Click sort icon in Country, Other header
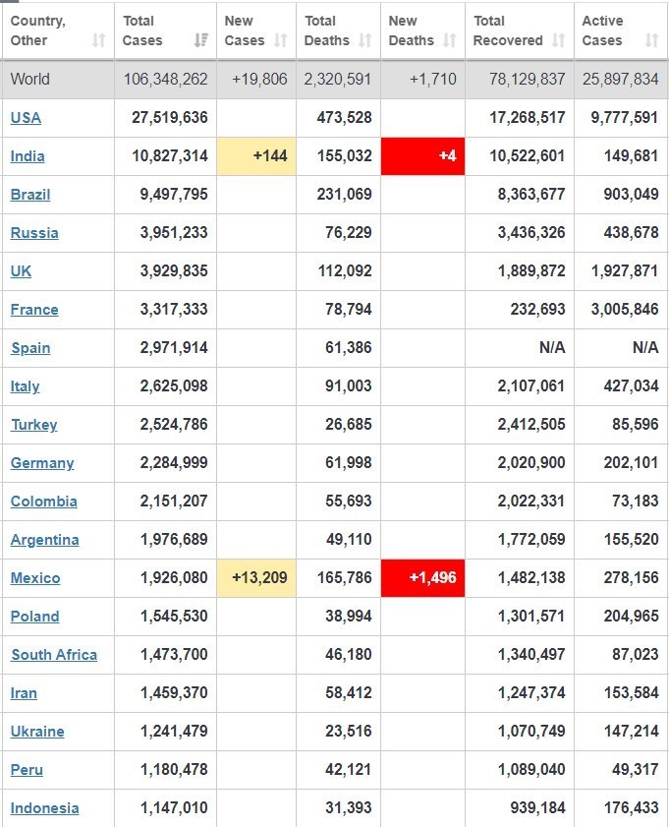The image size is (669, 827). 98,40
